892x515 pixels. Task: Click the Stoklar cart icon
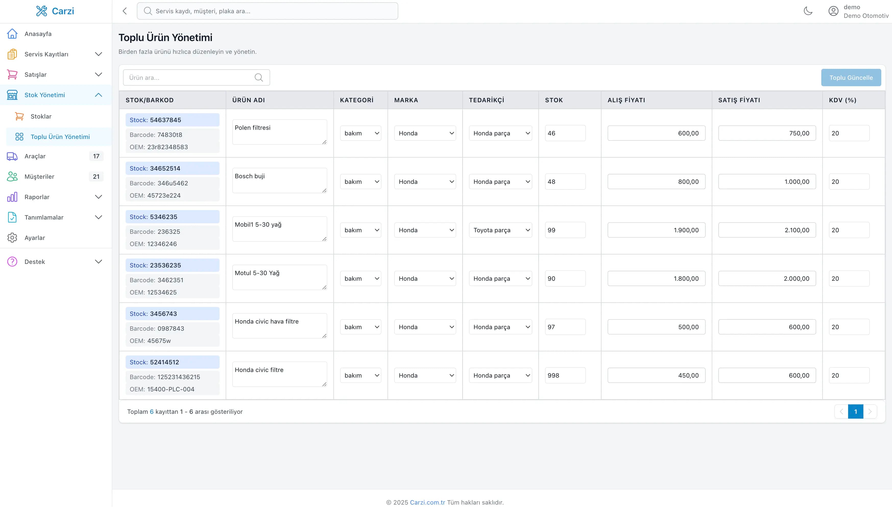click(x=19, y=116)
